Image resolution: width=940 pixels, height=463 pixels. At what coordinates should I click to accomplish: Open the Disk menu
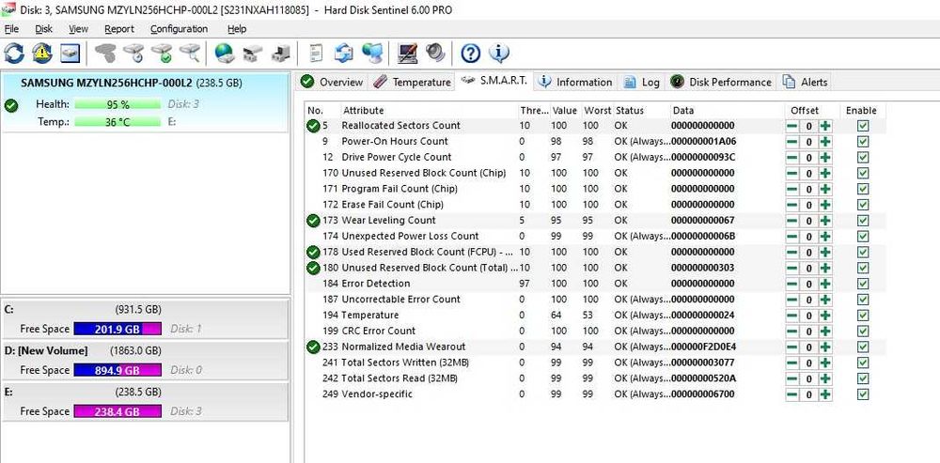pyautogui.click(x=44, y=29)
